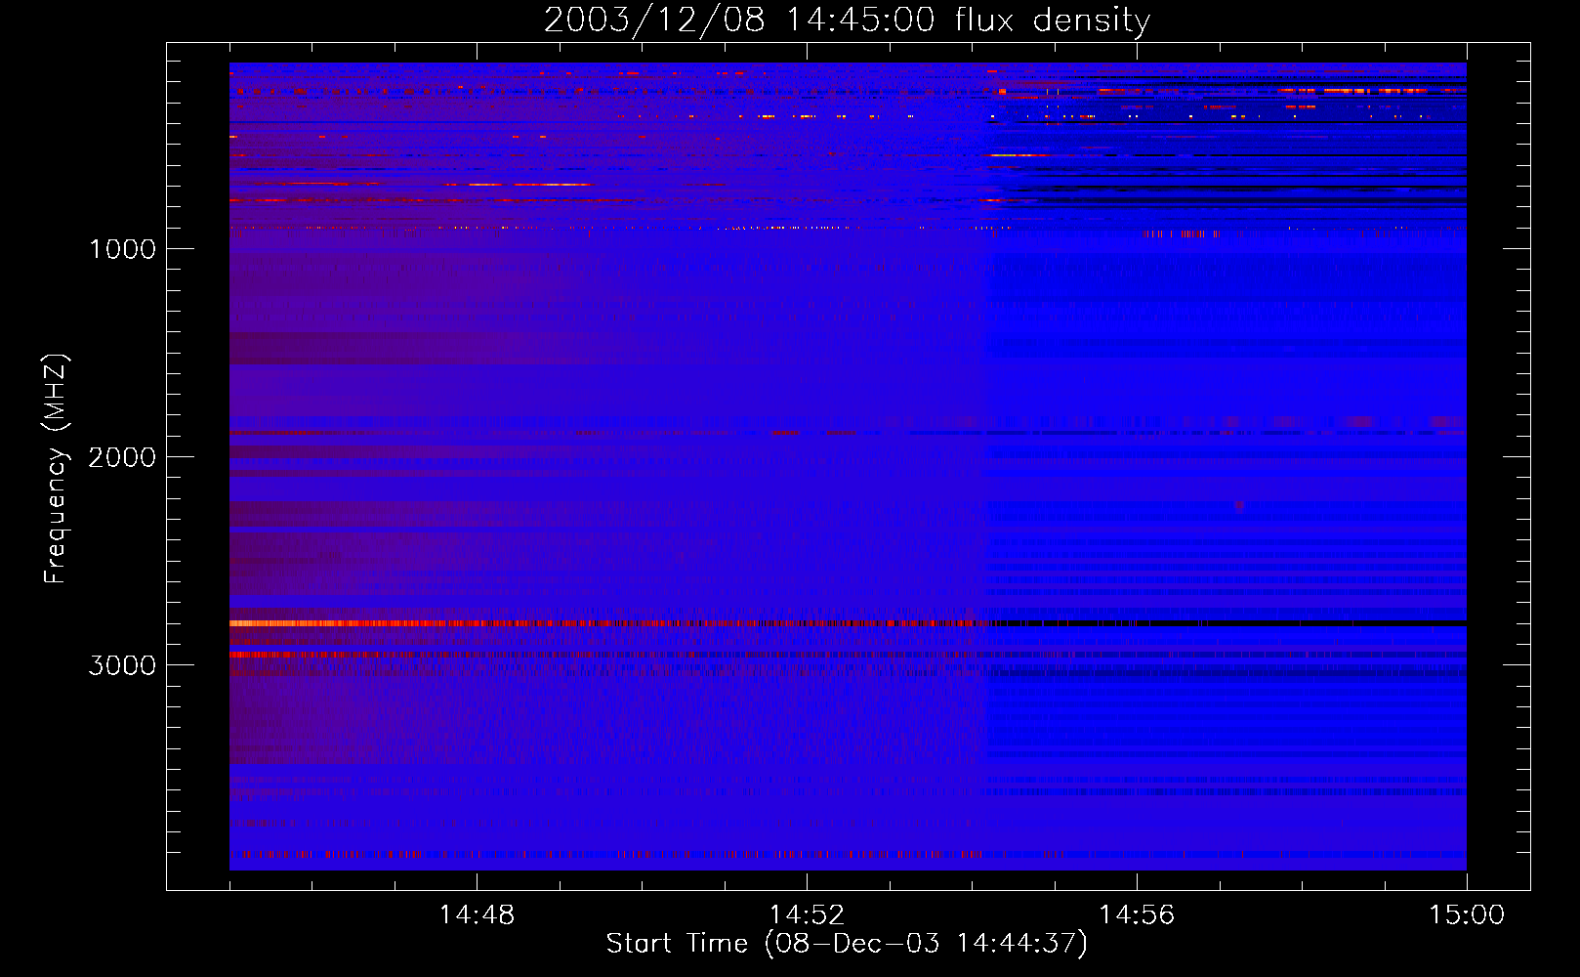Viewport: 1580px width, 977px height.
Task: Click the 14:48 time tick label
Action: click(x=477, y=915)
